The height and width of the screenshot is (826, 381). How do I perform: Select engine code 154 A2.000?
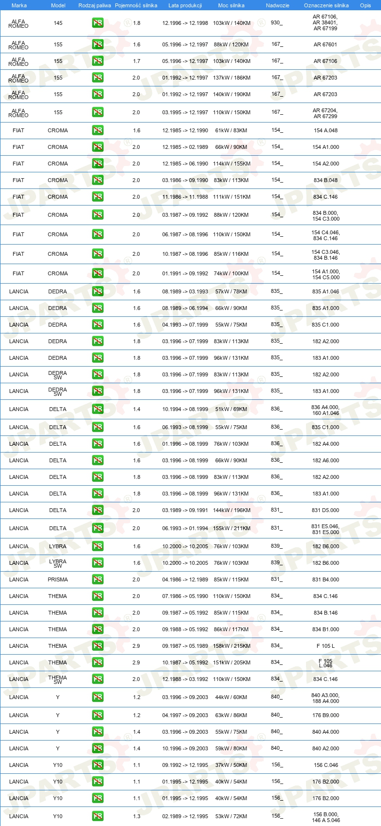click(325, 164)
